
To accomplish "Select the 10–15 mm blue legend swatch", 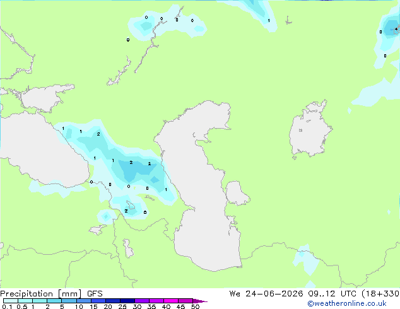I will click(x=84, y=301).
